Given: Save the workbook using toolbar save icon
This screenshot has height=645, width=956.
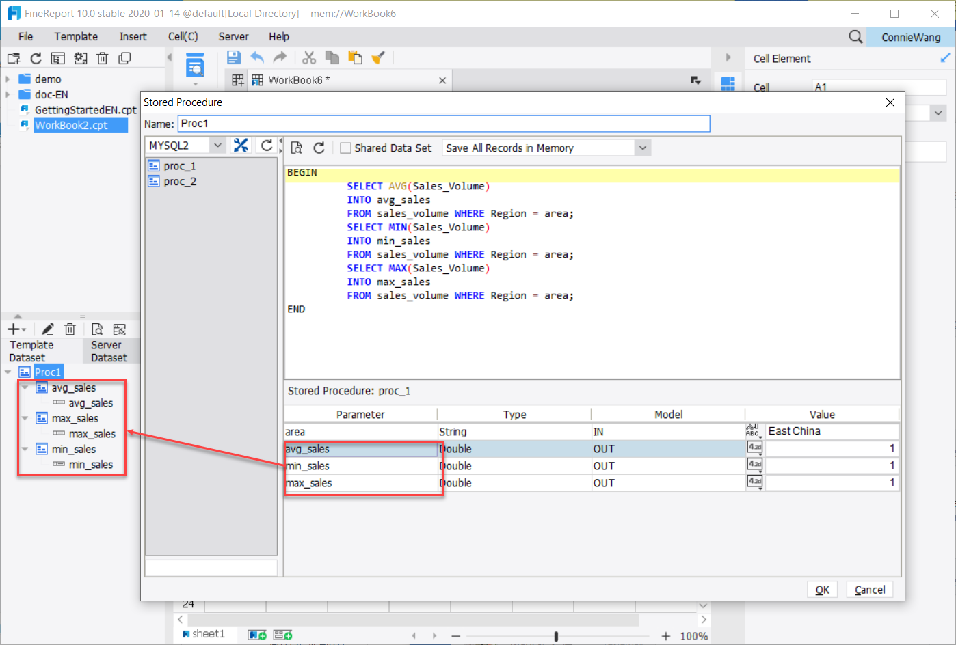Looking at the screenshot, I should click(233, 57).
